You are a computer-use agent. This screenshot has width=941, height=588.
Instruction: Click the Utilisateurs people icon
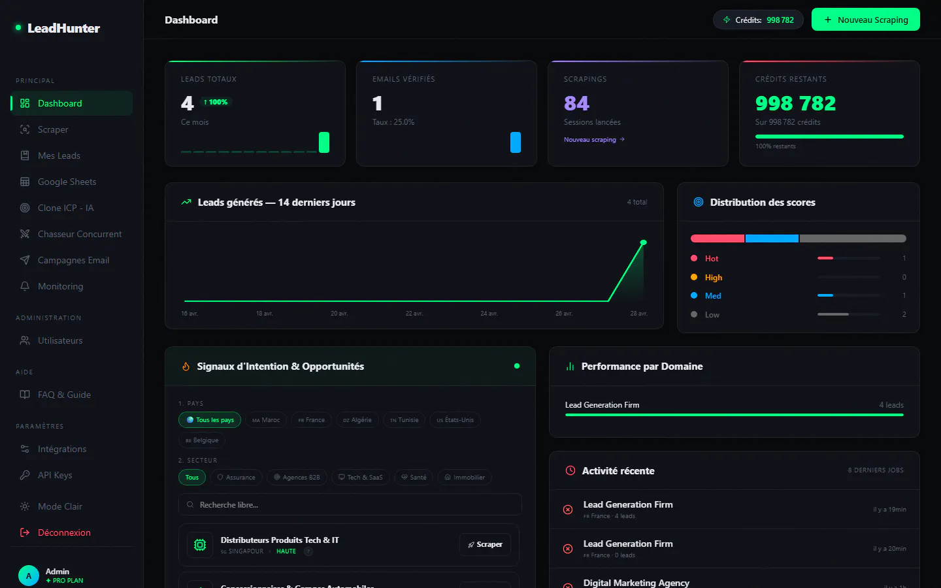(x=25, y=340)
